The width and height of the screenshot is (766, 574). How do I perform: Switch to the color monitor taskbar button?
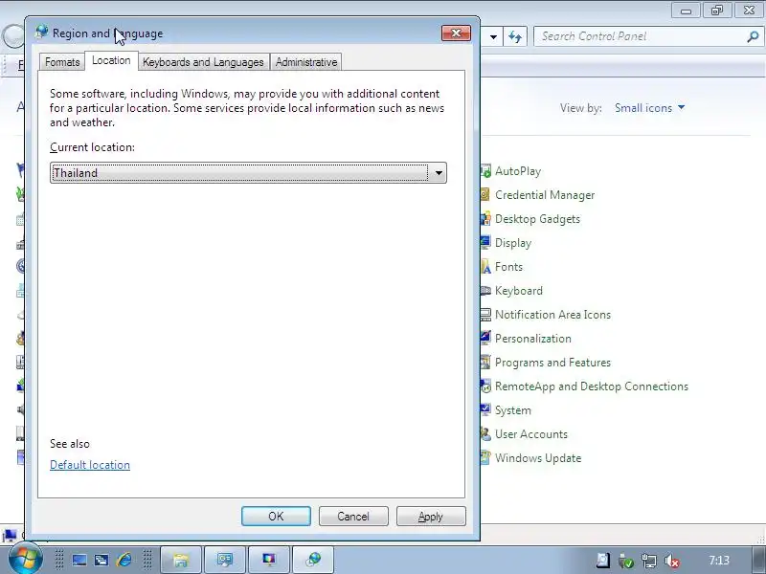coord(269,560)
